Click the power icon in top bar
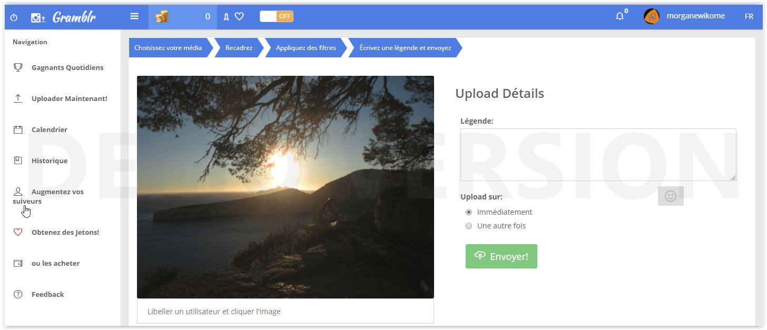Screen dimensions: 767x330 click(14, 17)
